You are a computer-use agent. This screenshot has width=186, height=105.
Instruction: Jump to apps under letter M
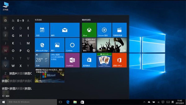pyautogui.click(x=28, y=43)
